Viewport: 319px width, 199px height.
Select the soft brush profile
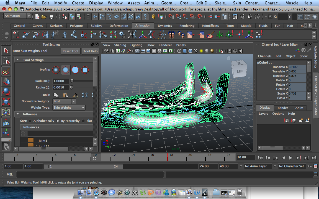(66, 70)
